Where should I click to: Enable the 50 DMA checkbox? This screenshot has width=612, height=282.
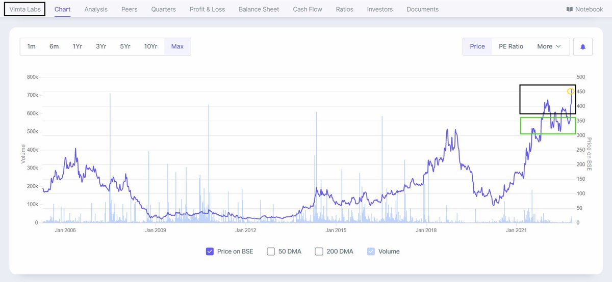pyautogui.click(x=271, y=251)
